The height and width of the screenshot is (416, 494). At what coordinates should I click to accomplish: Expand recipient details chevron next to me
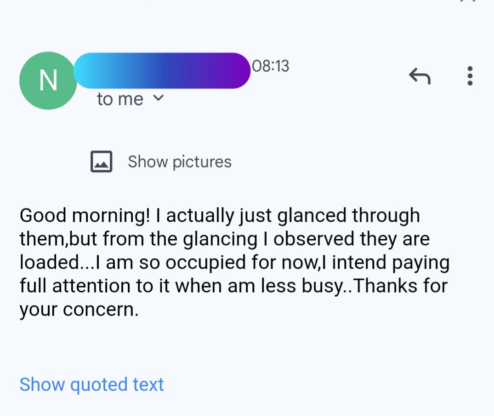(158, 98)
